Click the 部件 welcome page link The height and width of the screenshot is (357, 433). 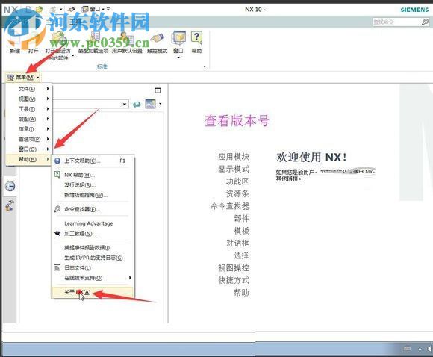coord(241,218)
